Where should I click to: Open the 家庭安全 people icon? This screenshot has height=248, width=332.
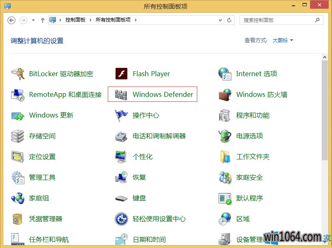(x=225, y=177)
